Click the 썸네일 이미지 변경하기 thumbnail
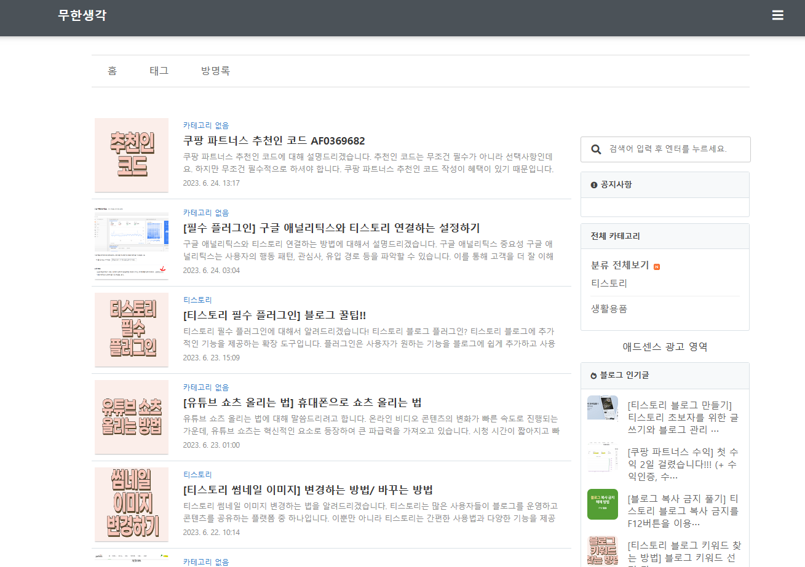 (x=132, y=504)
